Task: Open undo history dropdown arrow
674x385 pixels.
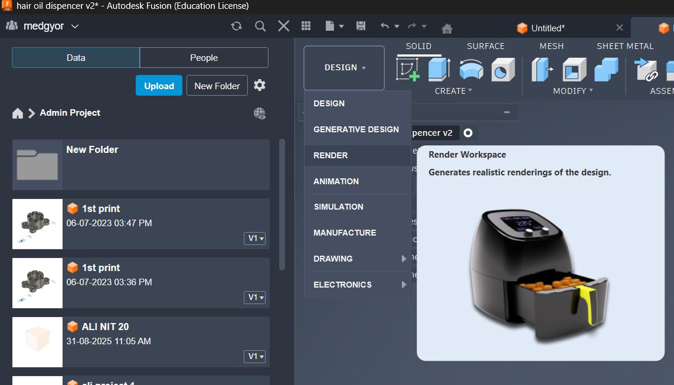Action: pos(397,26)
